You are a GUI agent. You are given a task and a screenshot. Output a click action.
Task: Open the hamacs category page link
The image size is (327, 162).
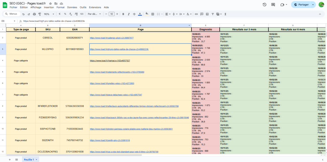click(110, 60)
